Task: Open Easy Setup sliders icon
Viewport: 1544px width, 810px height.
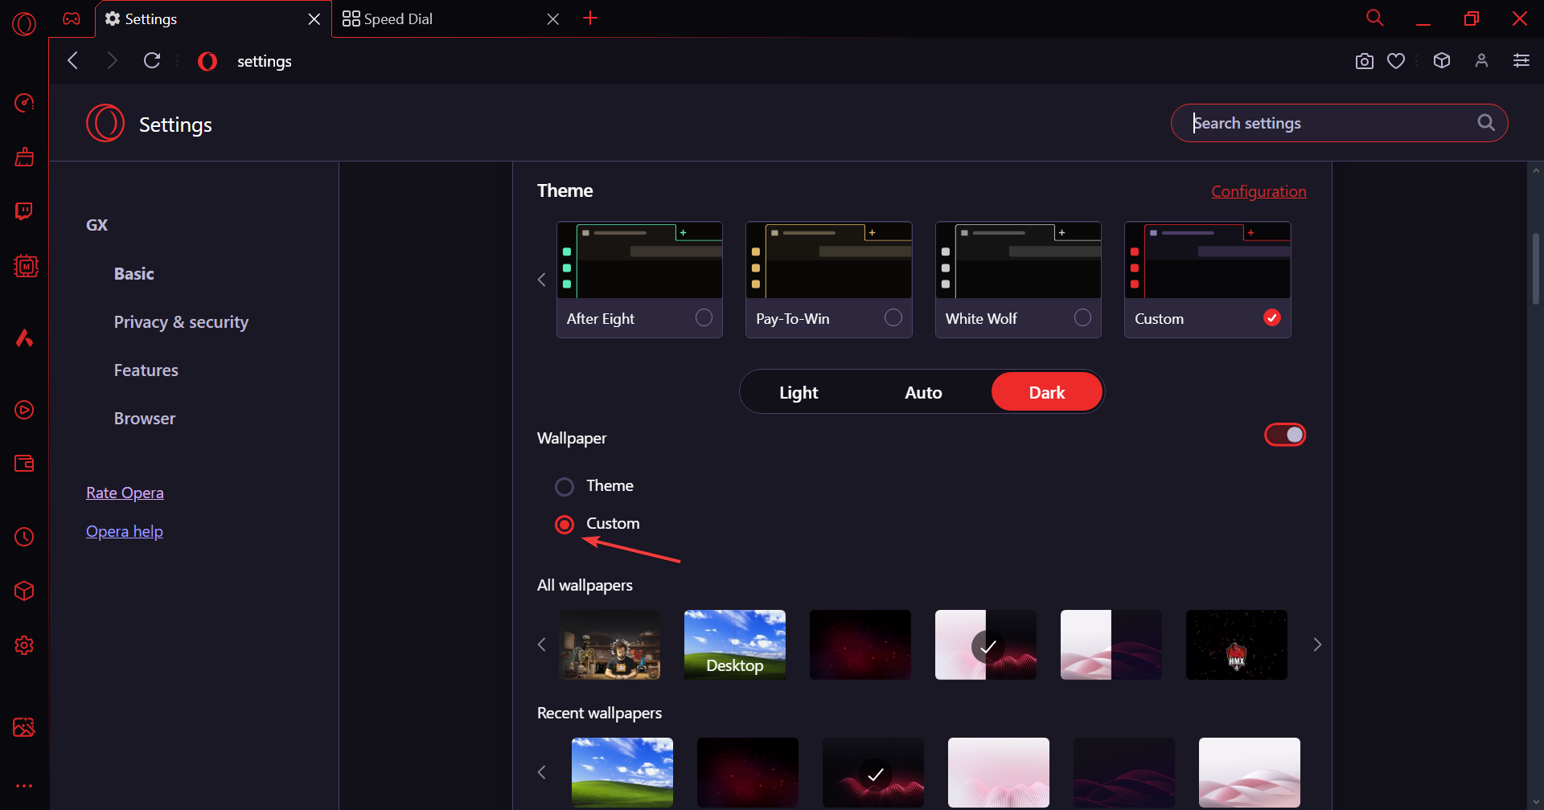Action: pos(1521,60)
